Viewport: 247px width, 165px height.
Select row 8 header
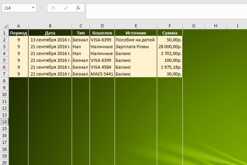pyautogui.click(x=4, y=81)
